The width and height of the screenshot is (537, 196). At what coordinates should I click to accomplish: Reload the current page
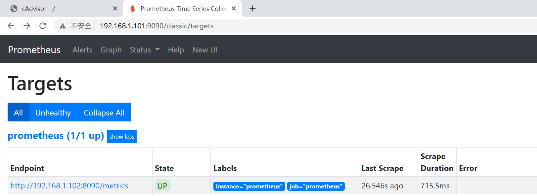pos(43,26)
